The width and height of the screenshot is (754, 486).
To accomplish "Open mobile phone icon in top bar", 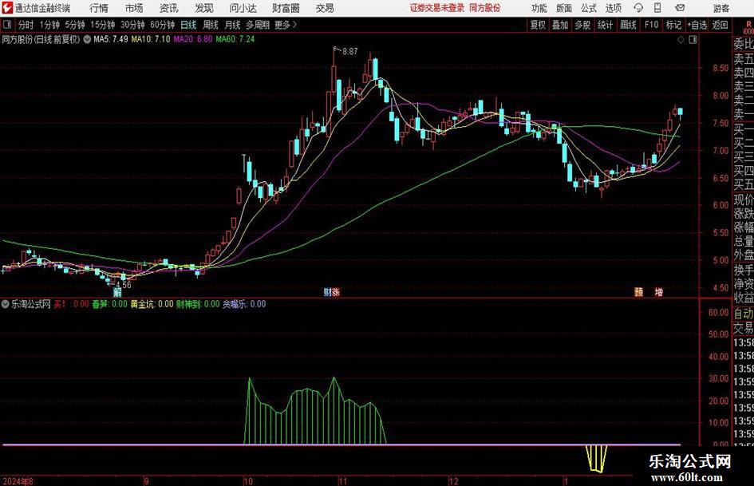I will coord(657,8).
